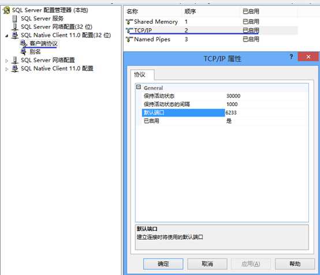The width and height of the screenshot is (320, 275).
Task: Click the 顺序 column header
Action: (x=190, y=12)
